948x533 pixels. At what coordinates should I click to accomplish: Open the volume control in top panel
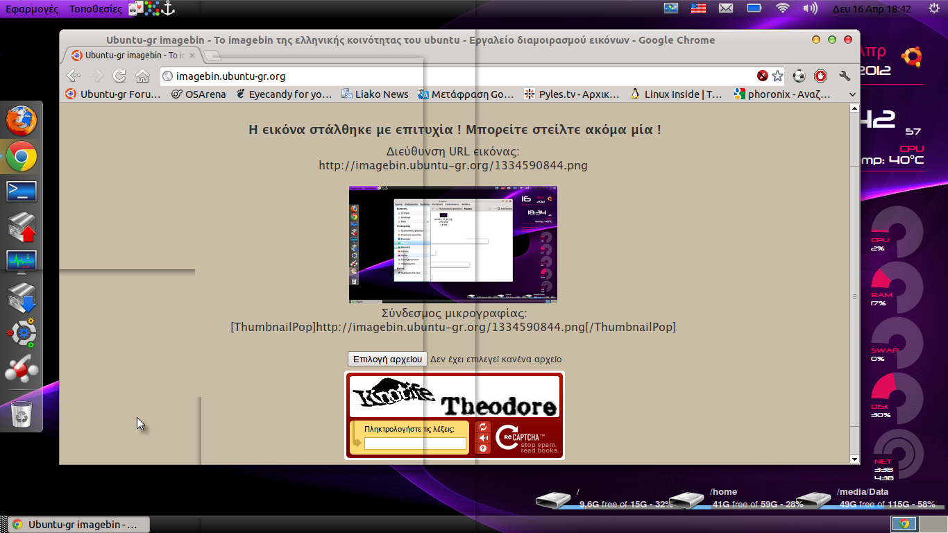810,8
